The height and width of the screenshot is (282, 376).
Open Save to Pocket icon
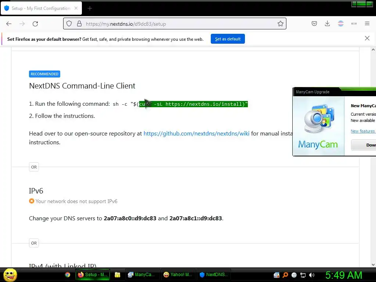pos(314,23)
